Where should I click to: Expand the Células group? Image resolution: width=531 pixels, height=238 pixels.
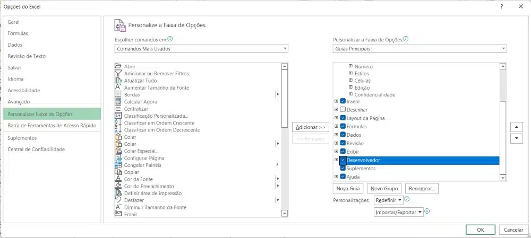tap(351, 80)
